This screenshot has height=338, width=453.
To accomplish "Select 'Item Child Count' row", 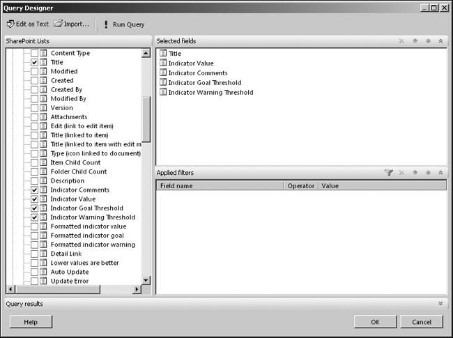I will pyautogui.click(x=75, y=162).
